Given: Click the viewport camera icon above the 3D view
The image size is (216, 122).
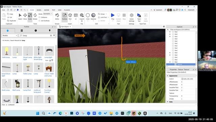Looking at the screenshot, I should pyautogui.click(x=164, y=26).
